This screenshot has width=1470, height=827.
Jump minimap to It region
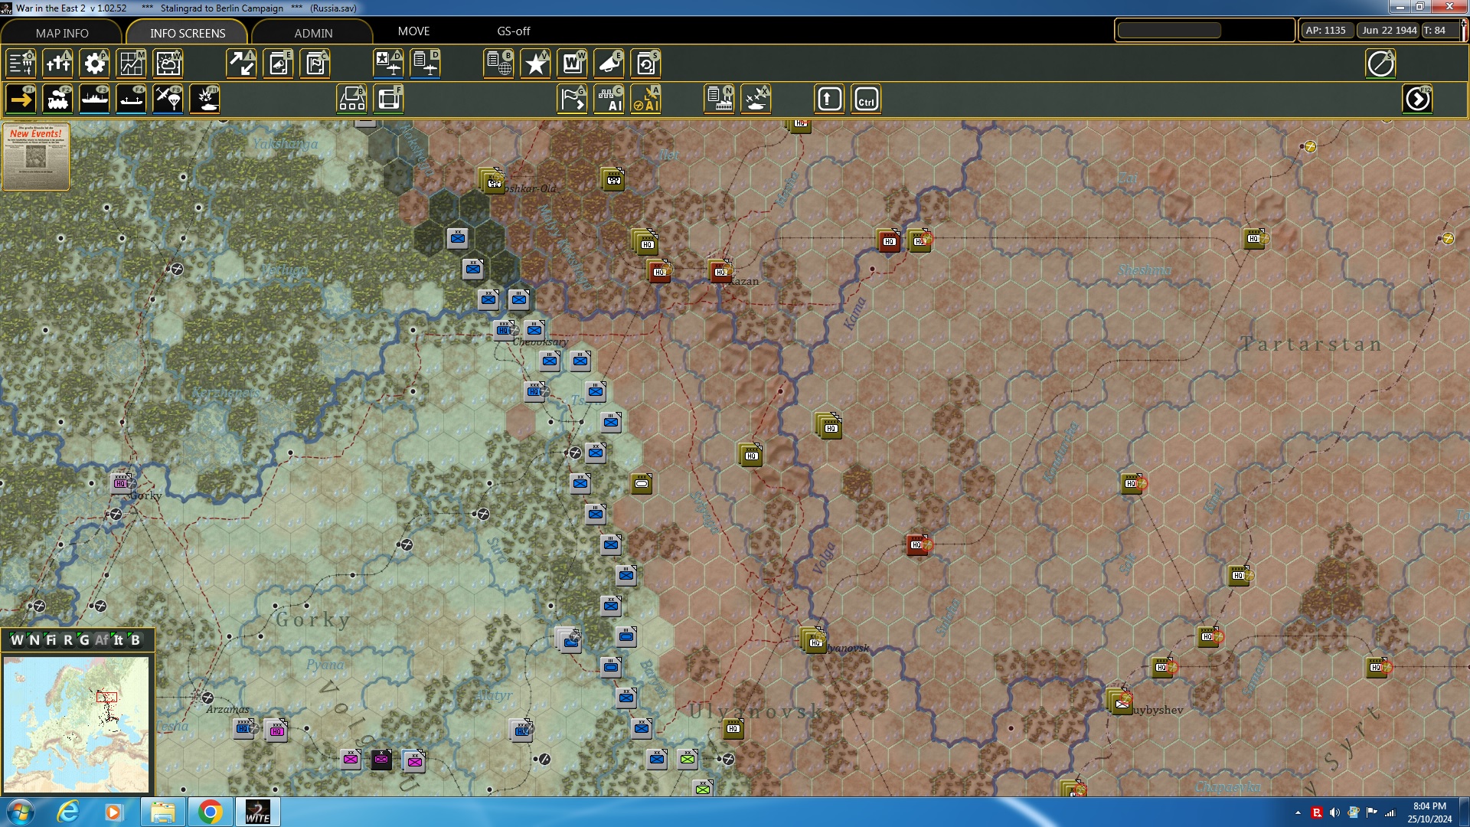pyautogui.click(x=119, y=640)
